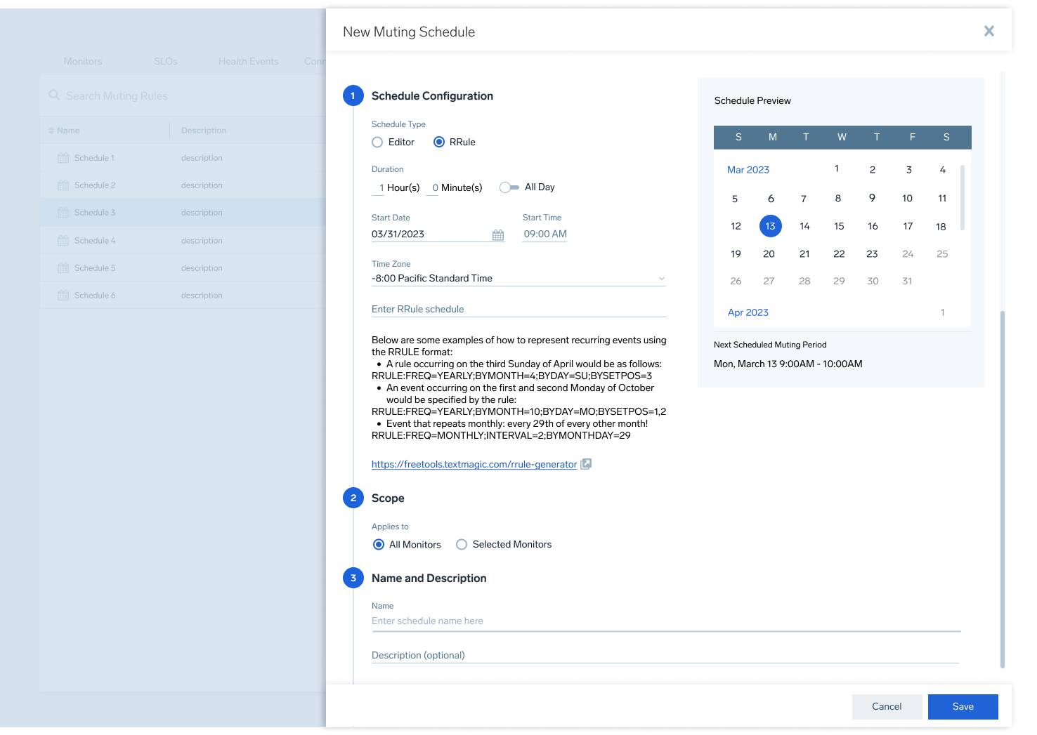The image size is (1037, 735).
Task: Open the Time Zone dropdown
Action: click(x=660, y=278)
